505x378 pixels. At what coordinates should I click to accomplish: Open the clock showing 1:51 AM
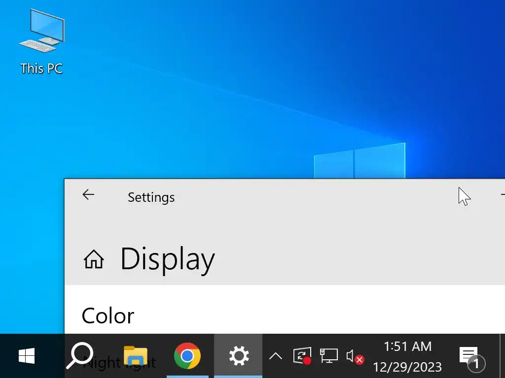[407, 356]
